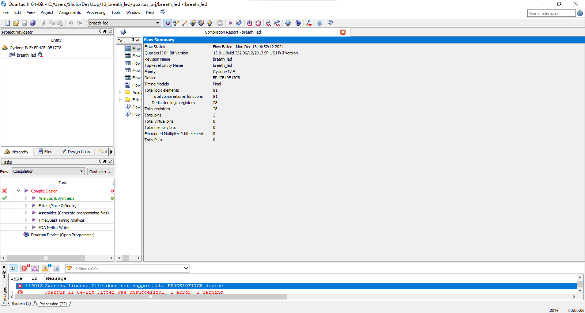Create a new file with toolbar icon
Image resolution: width=585 pixels, height=313 pixels.
tap(7, 23)
